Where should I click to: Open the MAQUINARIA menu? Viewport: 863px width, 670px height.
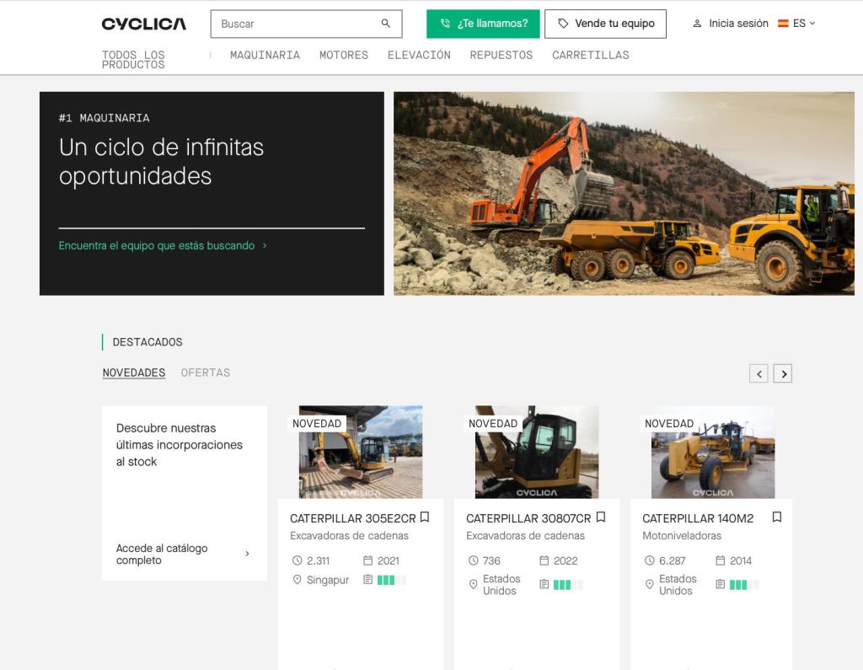(265, 55)
